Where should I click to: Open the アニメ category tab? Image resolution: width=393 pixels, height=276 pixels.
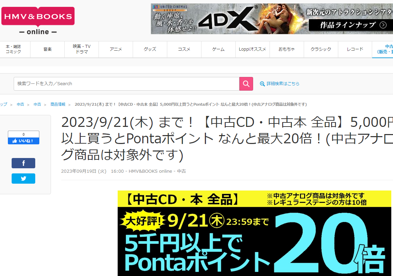[x=116, y=49]
